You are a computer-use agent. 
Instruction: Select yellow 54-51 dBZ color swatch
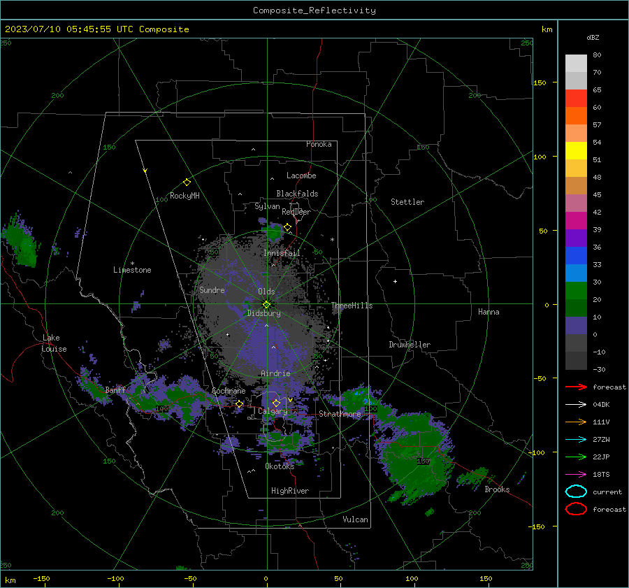pos(576,150)
